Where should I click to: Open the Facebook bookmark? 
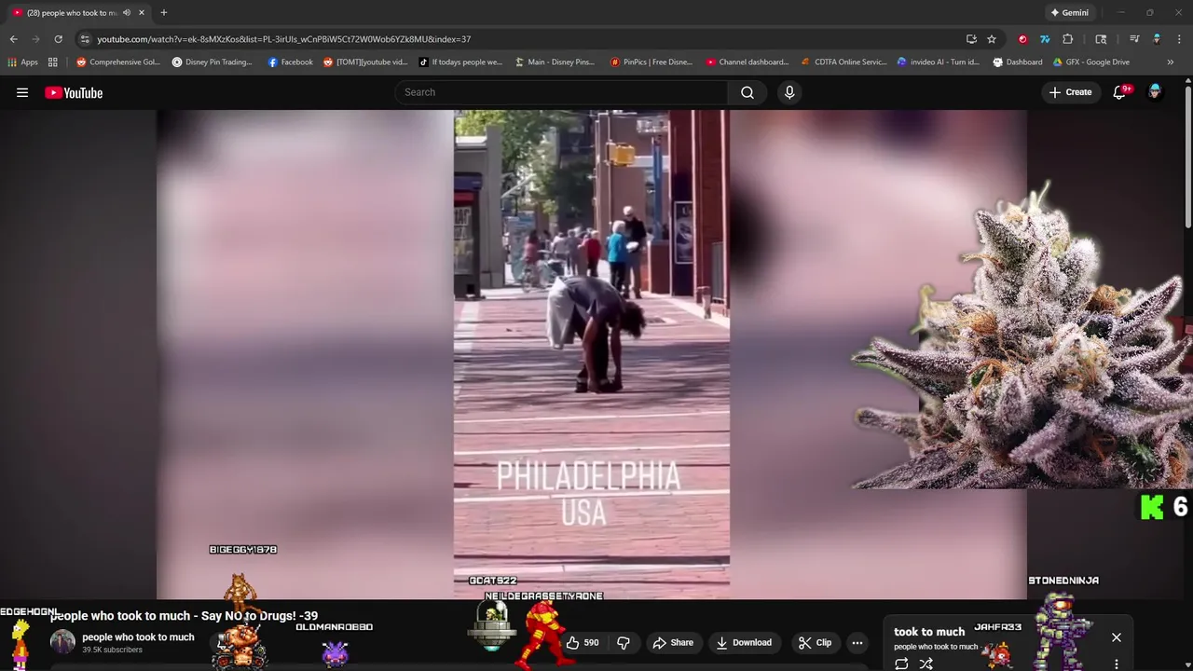(x=291, y=62)
